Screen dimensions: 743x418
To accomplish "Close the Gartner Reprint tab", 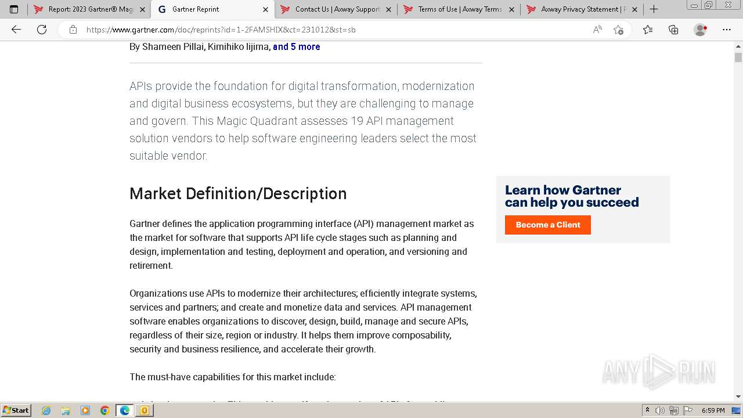I will point(265,9).
